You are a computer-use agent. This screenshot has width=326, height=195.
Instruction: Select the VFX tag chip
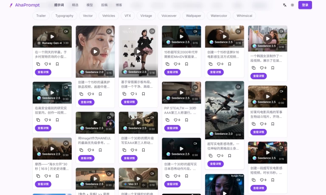128,16
